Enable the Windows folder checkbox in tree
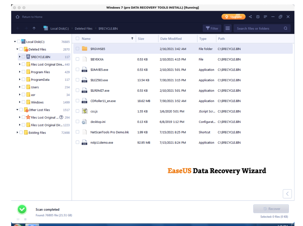Screen dimensions: 303x226 (23, 102)
